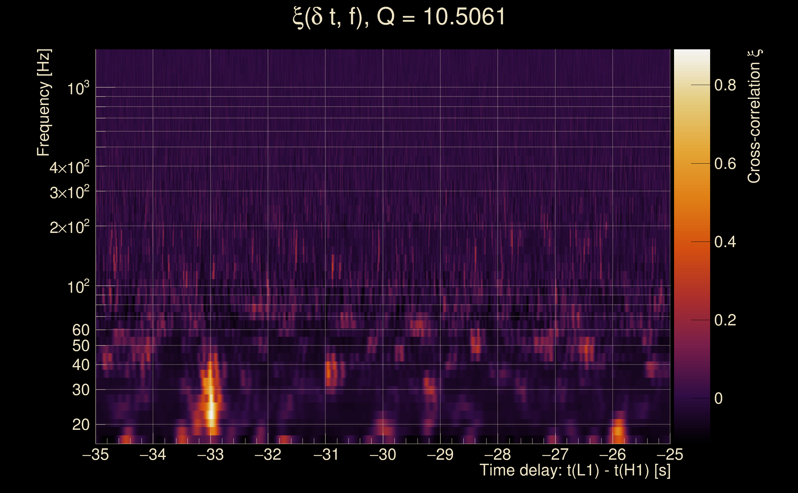Click the orange blob near -26 s, 20 Hz
Image resolution: width=798 pixels, height=493 pixels.
618,430
